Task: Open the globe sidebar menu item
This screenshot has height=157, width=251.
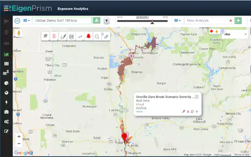Action: 6,93
